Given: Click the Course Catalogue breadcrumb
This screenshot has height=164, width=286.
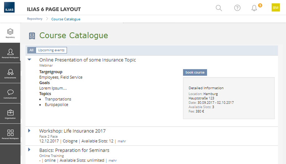Looking at the screenshot, I should pos(66,19).
